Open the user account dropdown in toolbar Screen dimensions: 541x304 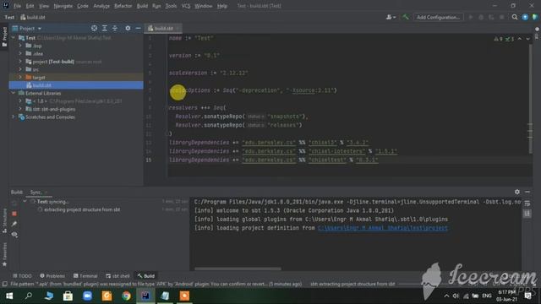tap(391, 17)
